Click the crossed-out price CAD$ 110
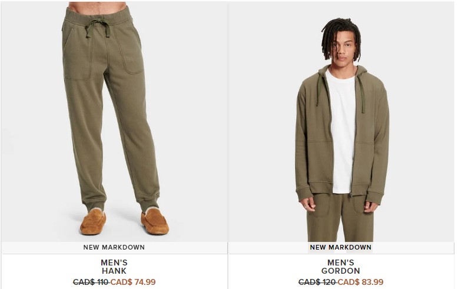 tap(91, 282)
